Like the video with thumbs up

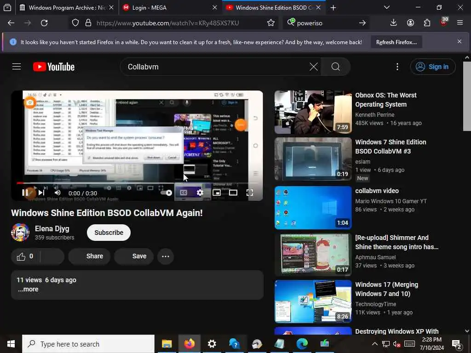pos(25,256)
